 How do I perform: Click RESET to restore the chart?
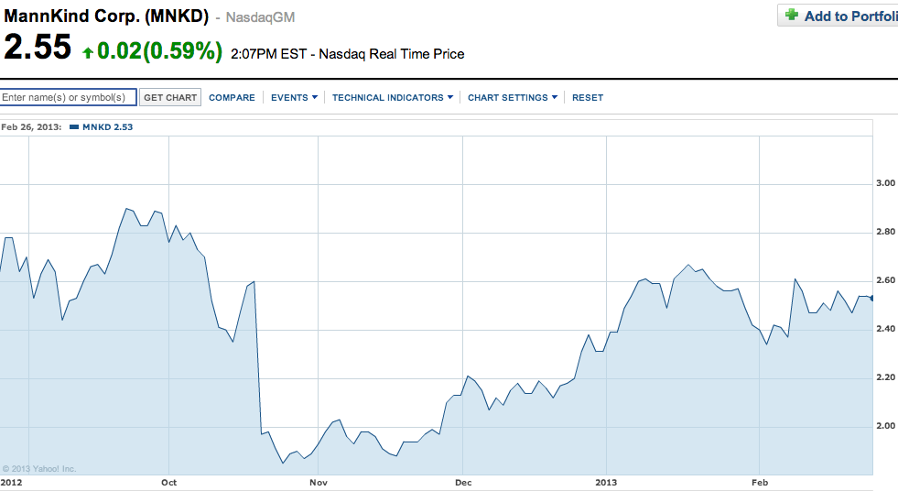(x=588, y=98)
